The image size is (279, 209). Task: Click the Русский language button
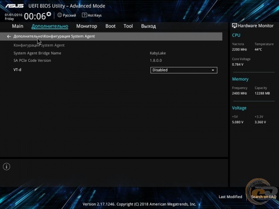point(69,16)
